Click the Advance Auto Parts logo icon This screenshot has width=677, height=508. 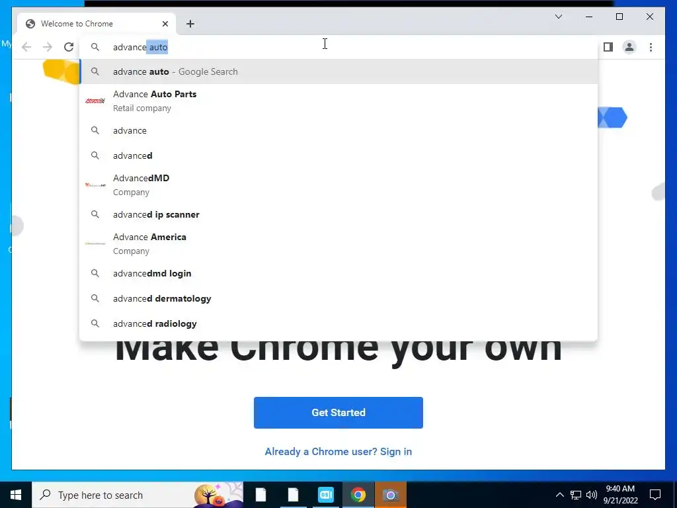(x=95, y=101)
